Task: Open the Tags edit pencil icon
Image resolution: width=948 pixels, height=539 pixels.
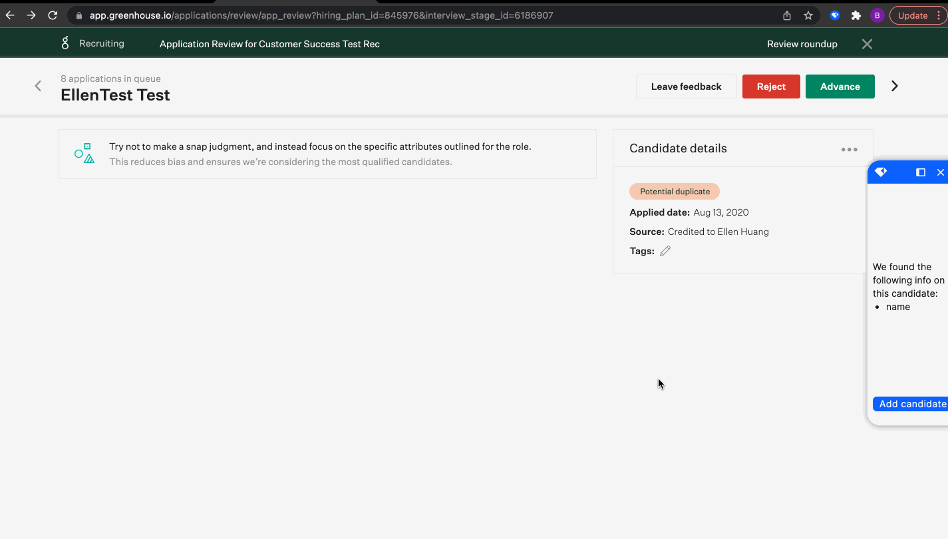Action: click(665, 250)
